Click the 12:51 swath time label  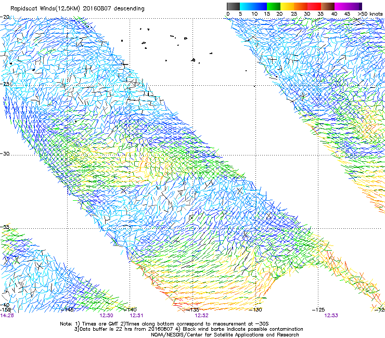136,316
